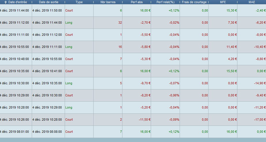The height and width of the screenshot is (142, 266).
Task: Click the sort arrow icon beside Date d'entrée
Action: [5, 2]
